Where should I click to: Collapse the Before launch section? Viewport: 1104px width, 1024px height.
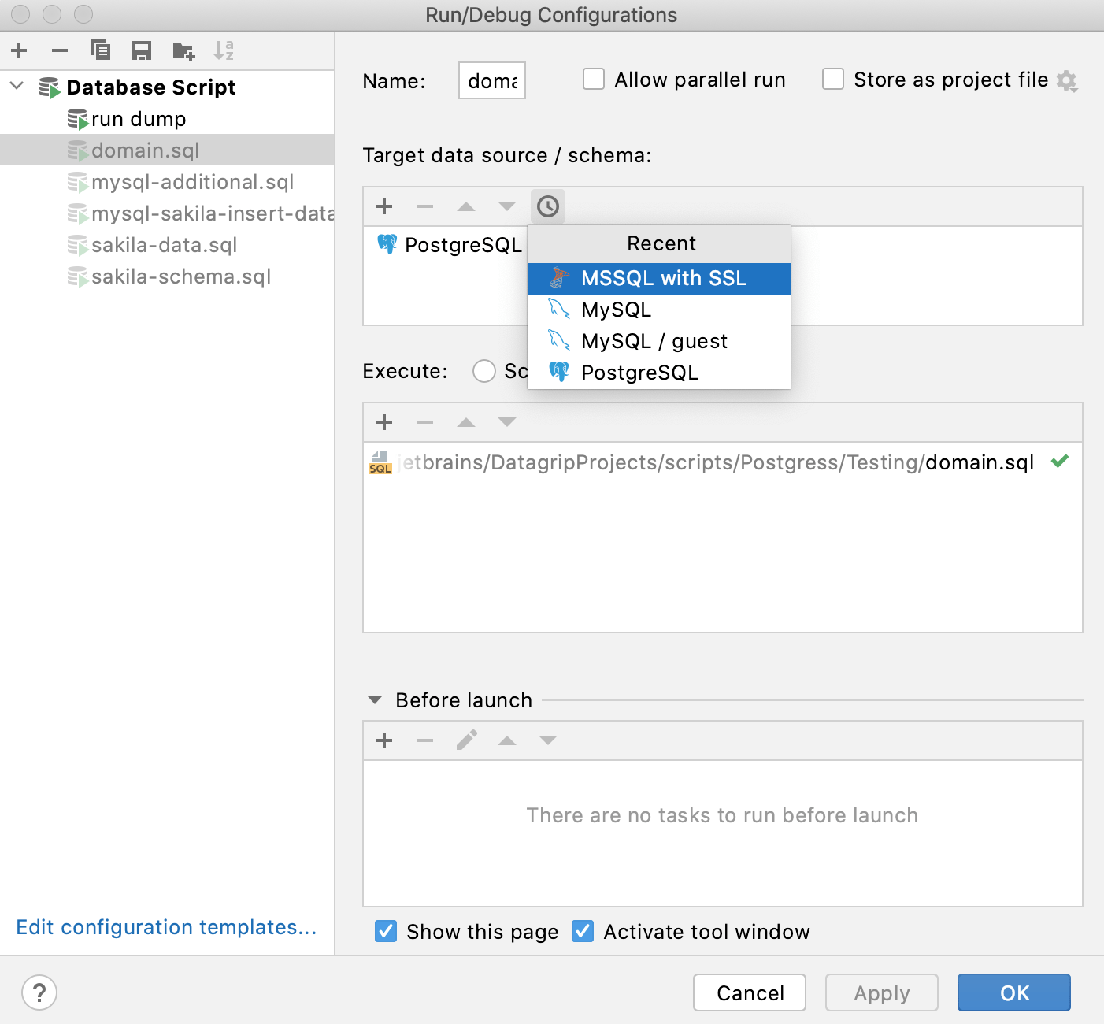[x=374, y=699]
